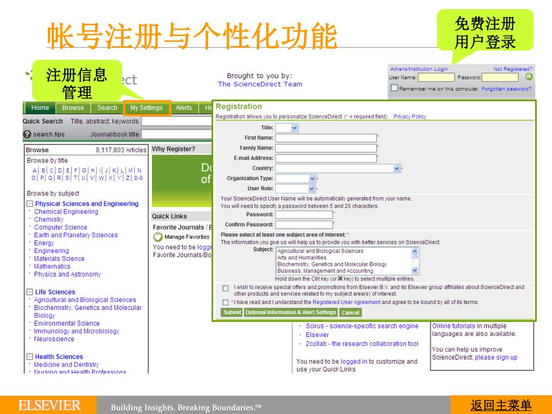This screenshot has width=552, height=414.
Task: Click the green login arrow icon
Action: click(528, 77)
